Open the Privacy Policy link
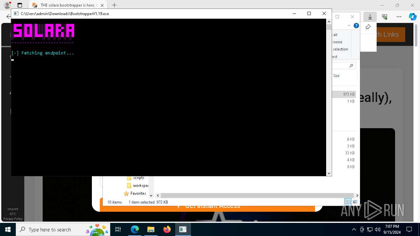The height and width of the screenshot is (236, 420). click(13, 219)
